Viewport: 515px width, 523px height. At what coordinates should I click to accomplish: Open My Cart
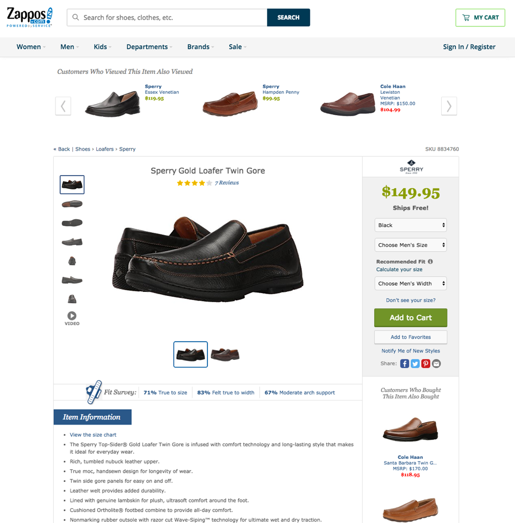[x=480, y=17]
